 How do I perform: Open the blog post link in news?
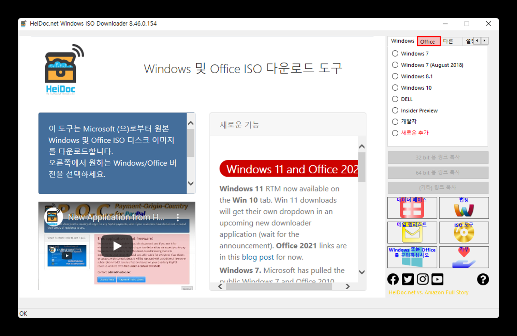click(x=257, y=257)
